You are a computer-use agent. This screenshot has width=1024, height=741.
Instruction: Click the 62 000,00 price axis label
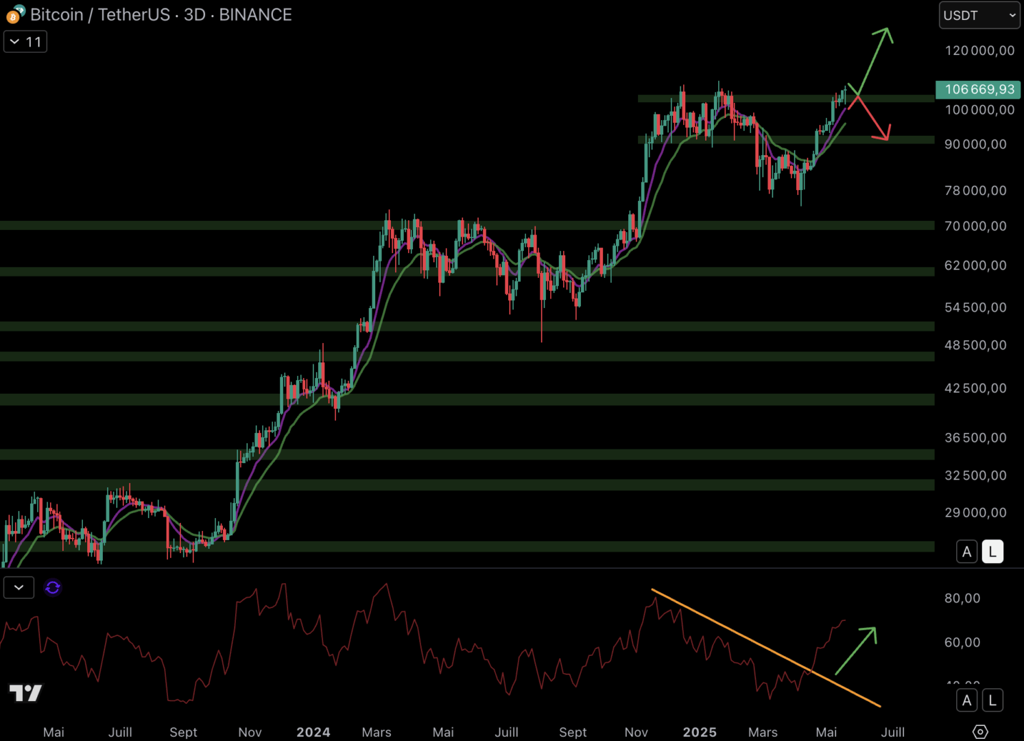tap(975, 265)
